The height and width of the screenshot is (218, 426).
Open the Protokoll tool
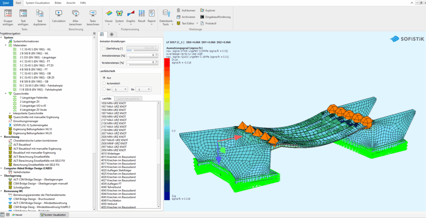click(x=208, y=24)
